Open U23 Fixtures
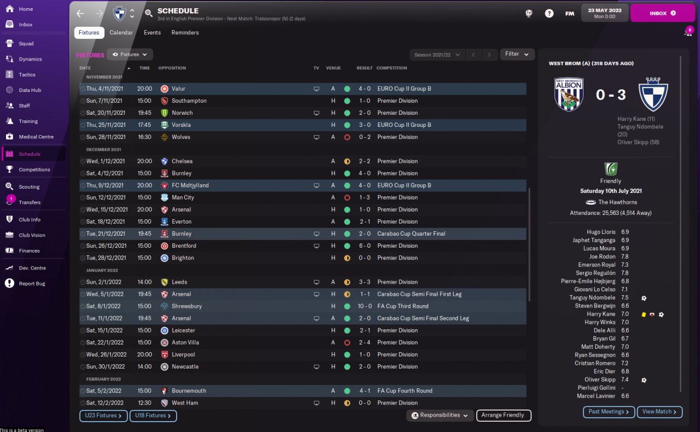700x432 pixels. click(103, 416)
